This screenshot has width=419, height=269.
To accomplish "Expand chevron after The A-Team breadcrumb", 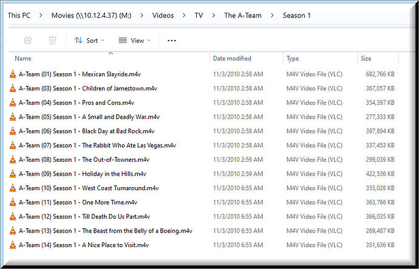I will point(272,16).
